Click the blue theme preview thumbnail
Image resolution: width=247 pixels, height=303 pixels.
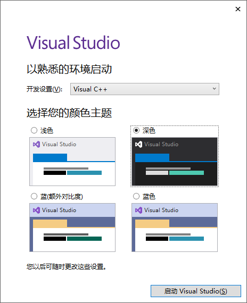click(175, 228)
